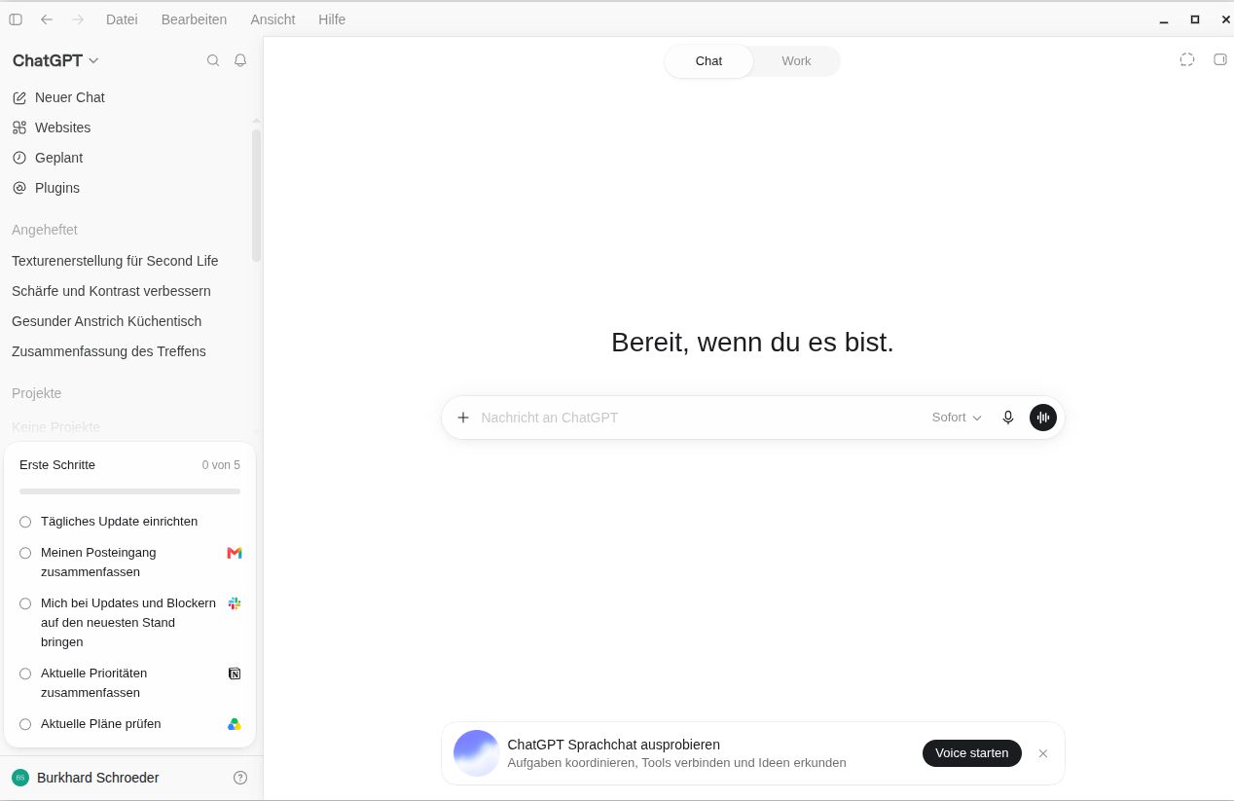Click the Neuer Chat pencil icon
Screen dimensions: 1234x801
(x=19, y=97)
